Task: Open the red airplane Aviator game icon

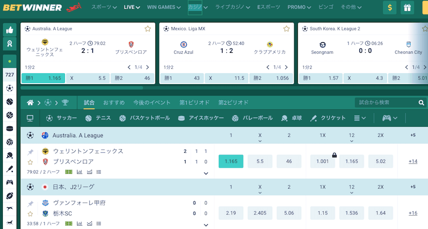Action: click(74, 7)
